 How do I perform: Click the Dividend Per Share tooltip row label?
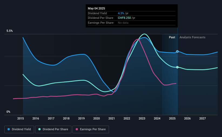pos(101,18)
